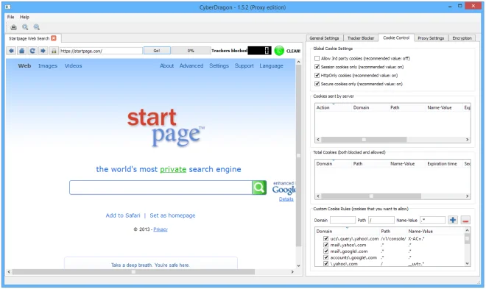Click the Trackers blocked counter display

point(259,51)
